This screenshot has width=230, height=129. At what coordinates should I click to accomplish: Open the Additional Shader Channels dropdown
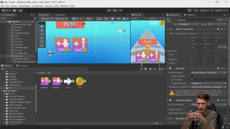[x=208, y=87]
